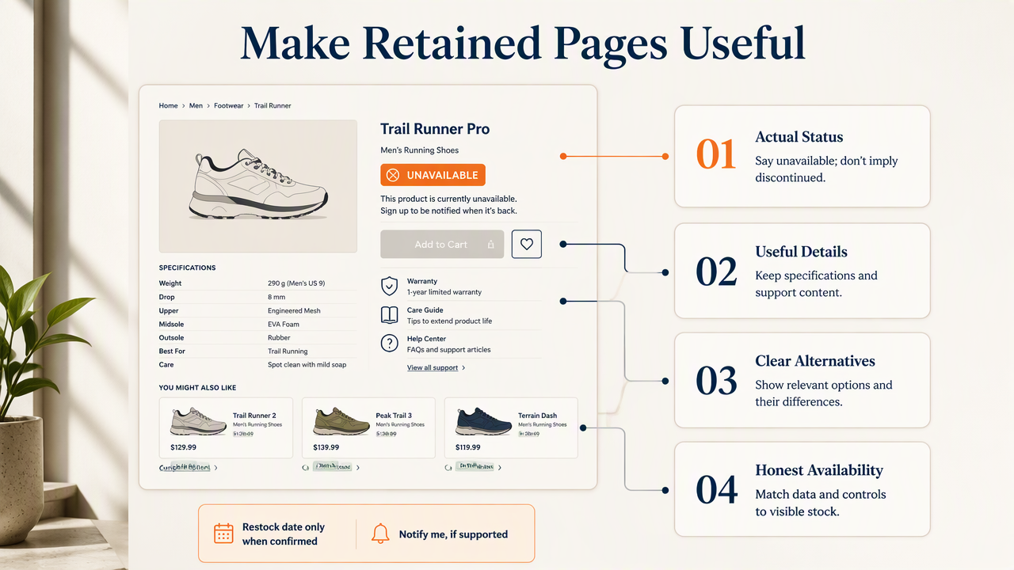The width and height of the screenshot is (1014, 570).
Task: Select the Trail Runner 2 product name
Action: 254,416
